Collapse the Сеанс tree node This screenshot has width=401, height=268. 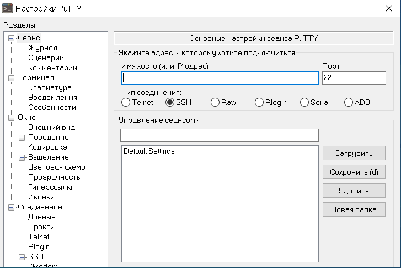pyautogui.click(x=11, y=39)
